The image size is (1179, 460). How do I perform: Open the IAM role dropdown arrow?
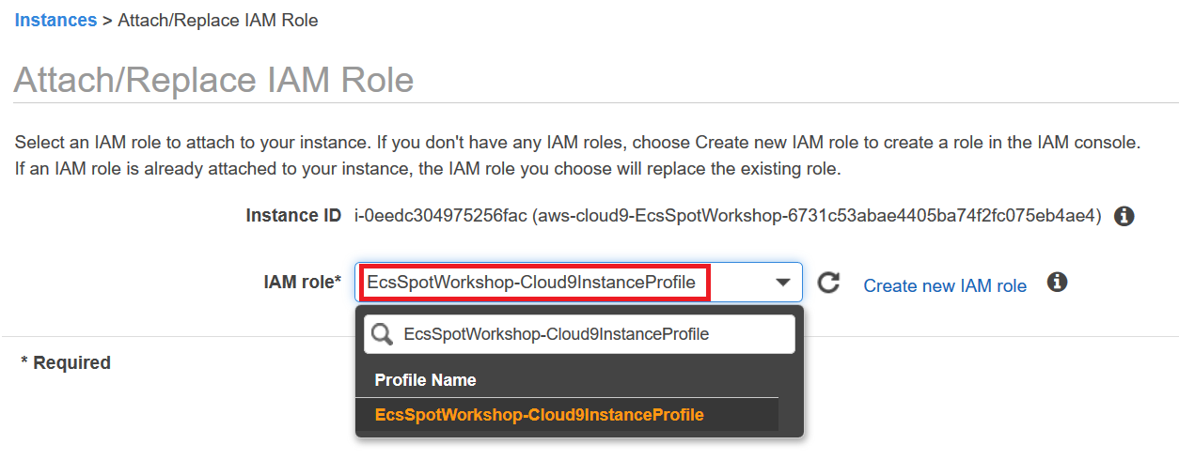tap(782, 283)
